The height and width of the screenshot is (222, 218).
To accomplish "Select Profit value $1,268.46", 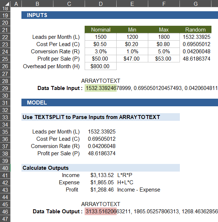I will click(x=102, y=190).
